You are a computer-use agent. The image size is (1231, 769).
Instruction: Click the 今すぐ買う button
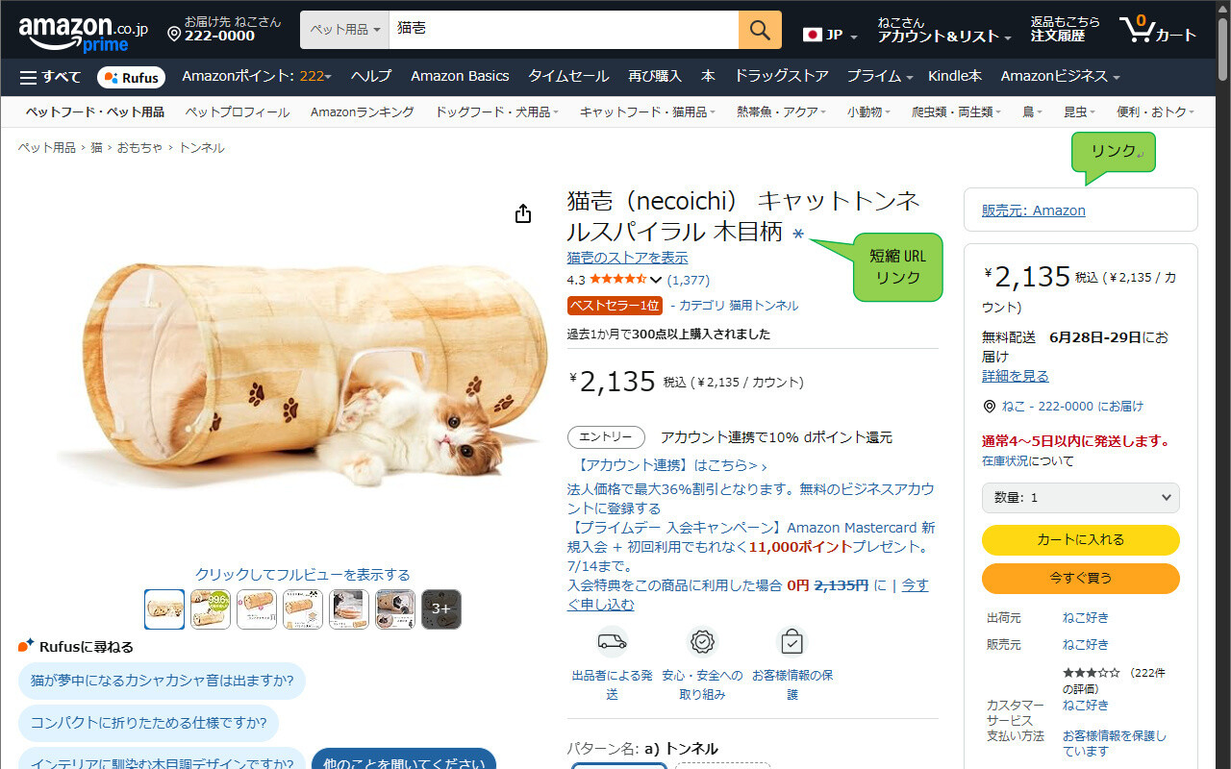pos(1081,579)
